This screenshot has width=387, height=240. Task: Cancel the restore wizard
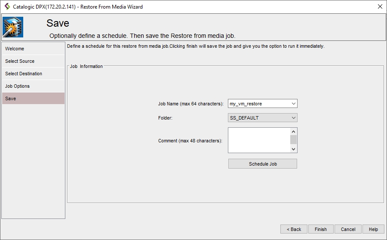pyautogui.click(x=348, y=229)
